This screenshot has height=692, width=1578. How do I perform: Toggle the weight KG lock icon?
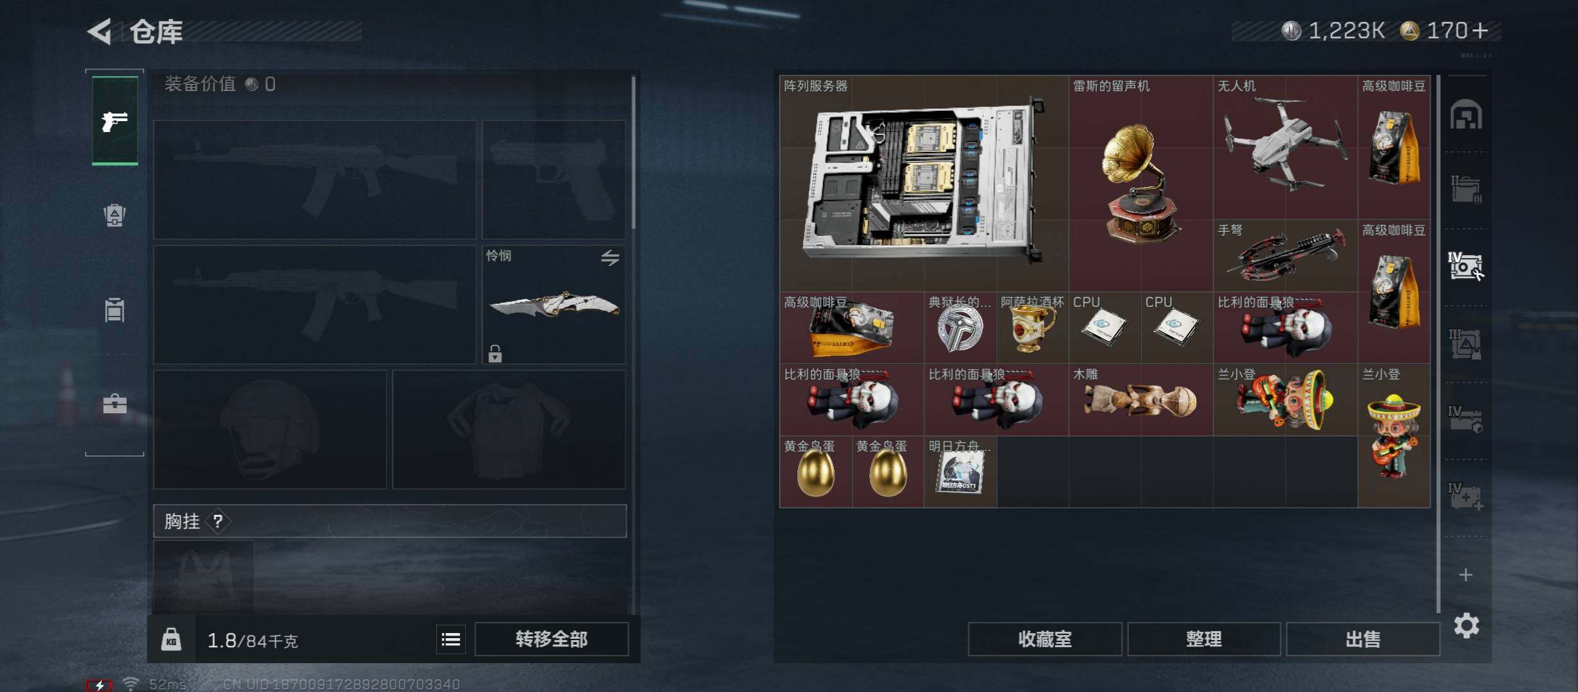tap(171, 639)
